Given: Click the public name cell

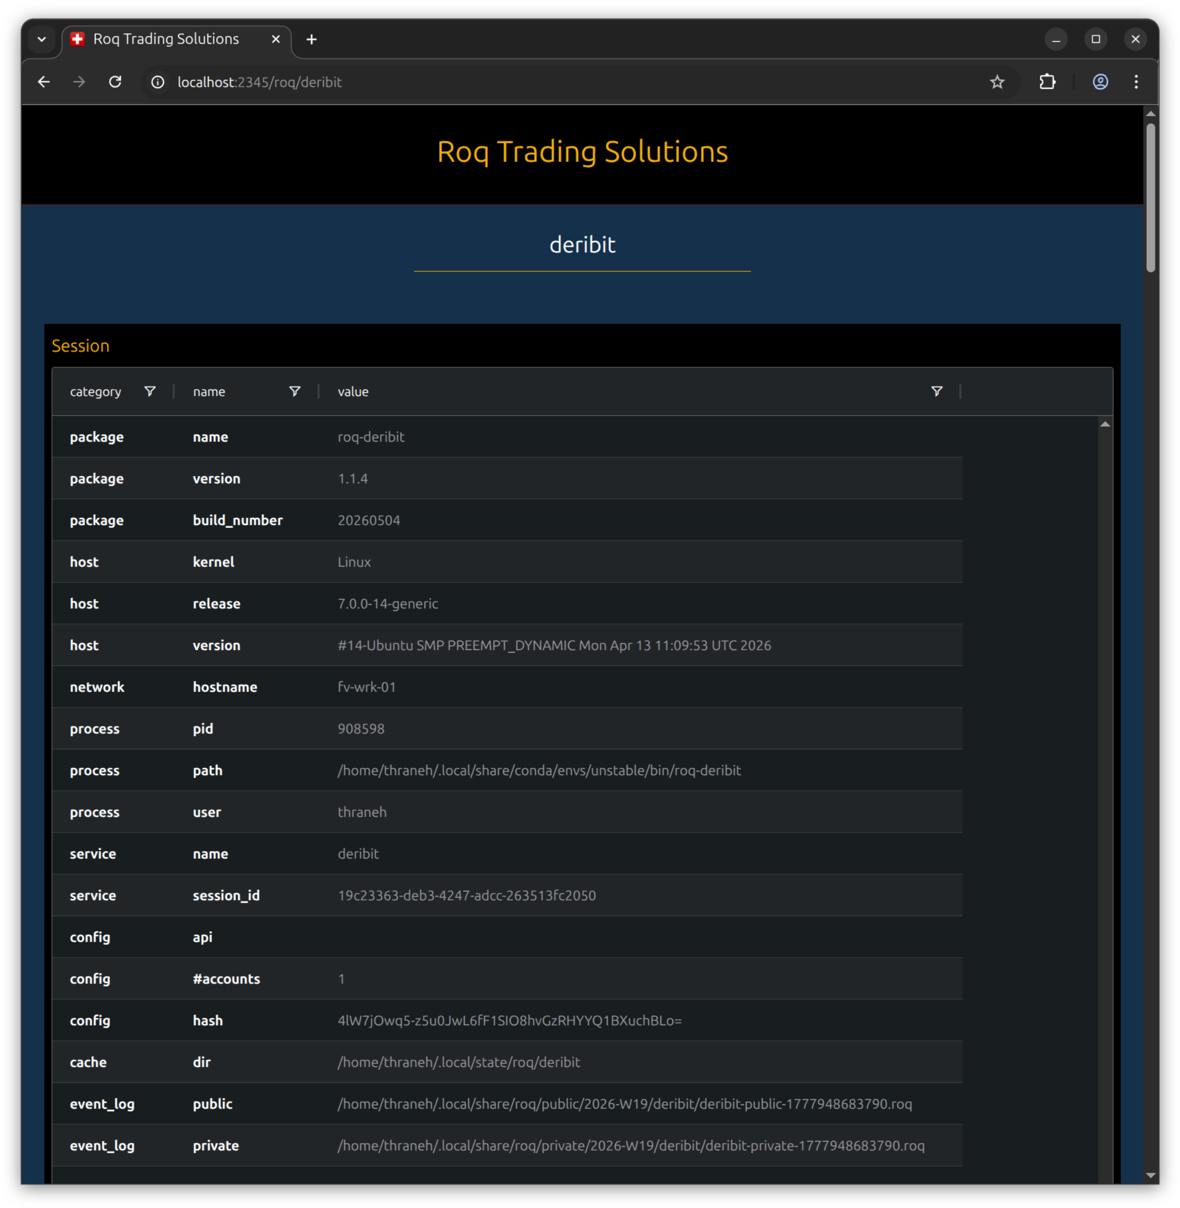Looking at the screenshot, I should [212, 1104].
